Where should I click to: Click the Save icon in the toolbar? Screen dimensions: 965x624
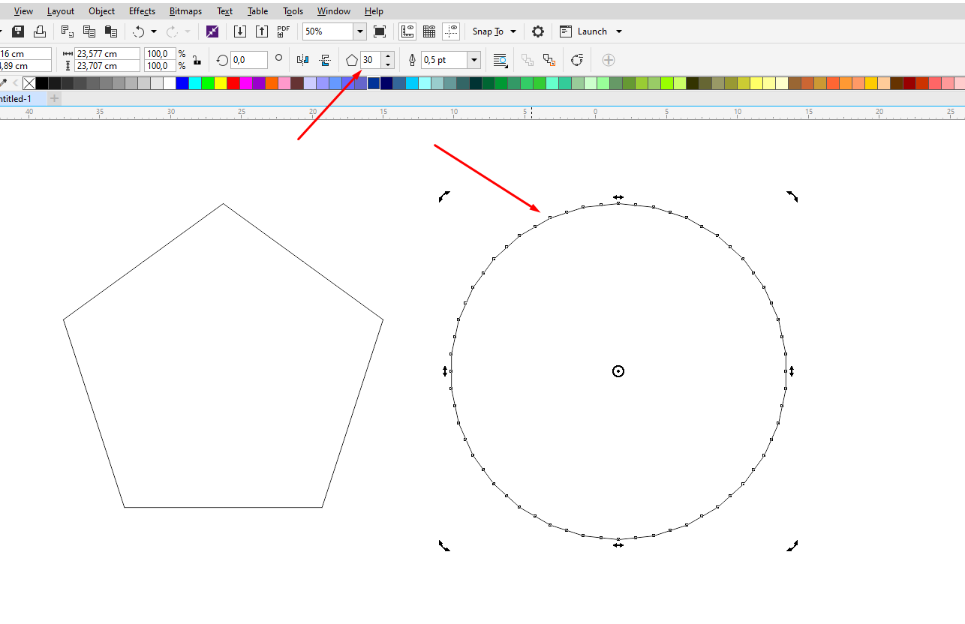(x=19, y=31)
